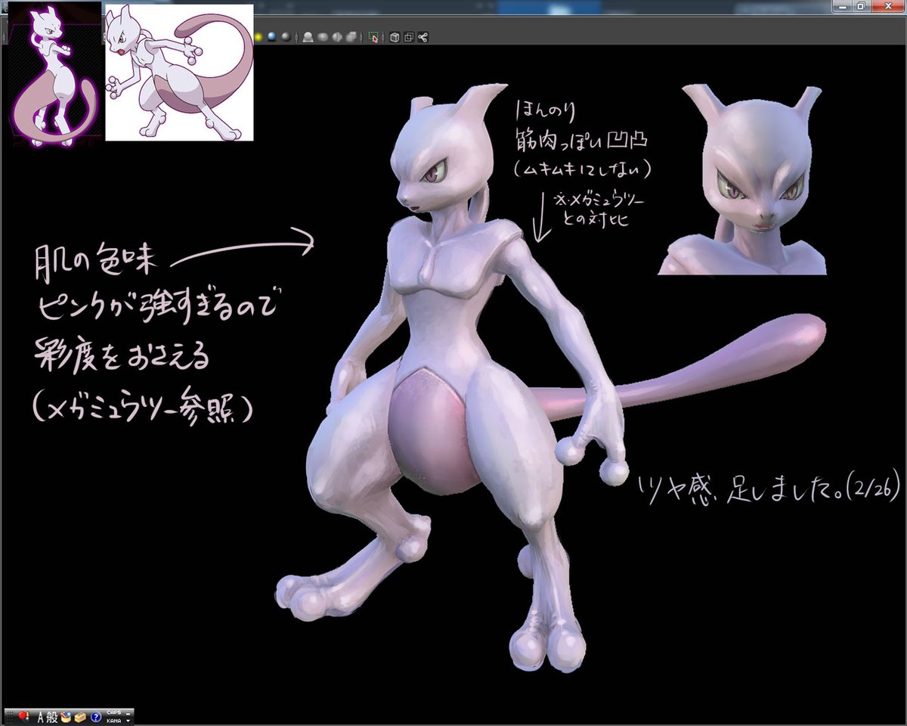Screen dimensions: 907x726
Task: Open the IME toolbox icon
Action: [80, 717]
